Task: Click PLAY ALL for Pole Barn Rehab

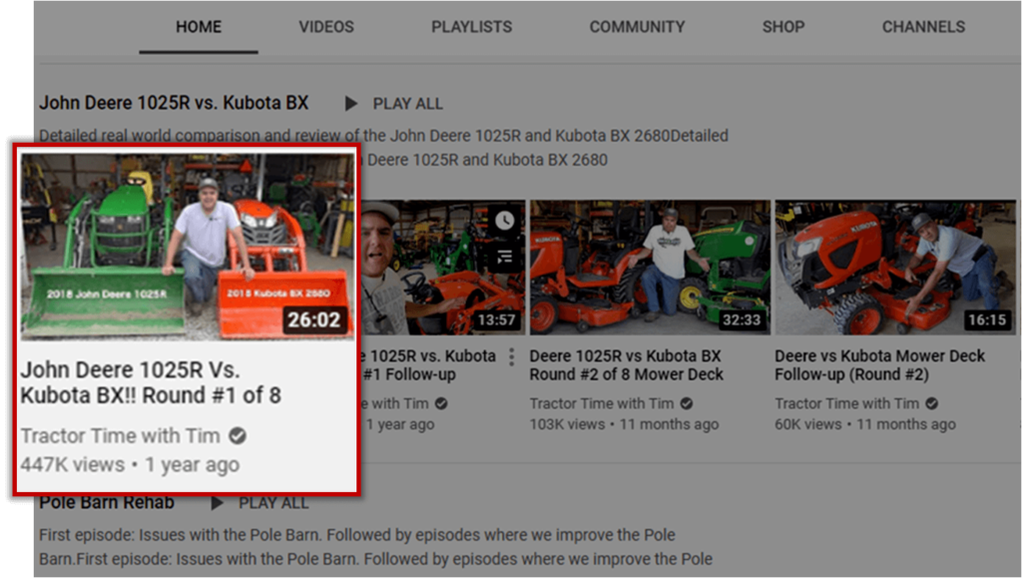Action: [273, 503]
